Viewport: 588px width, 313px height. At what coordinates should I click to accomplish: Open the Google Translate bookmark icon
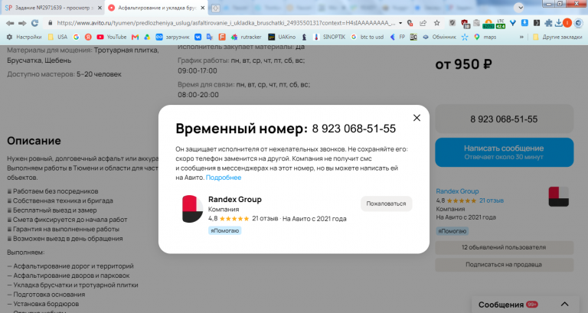(x=210, y=37)
